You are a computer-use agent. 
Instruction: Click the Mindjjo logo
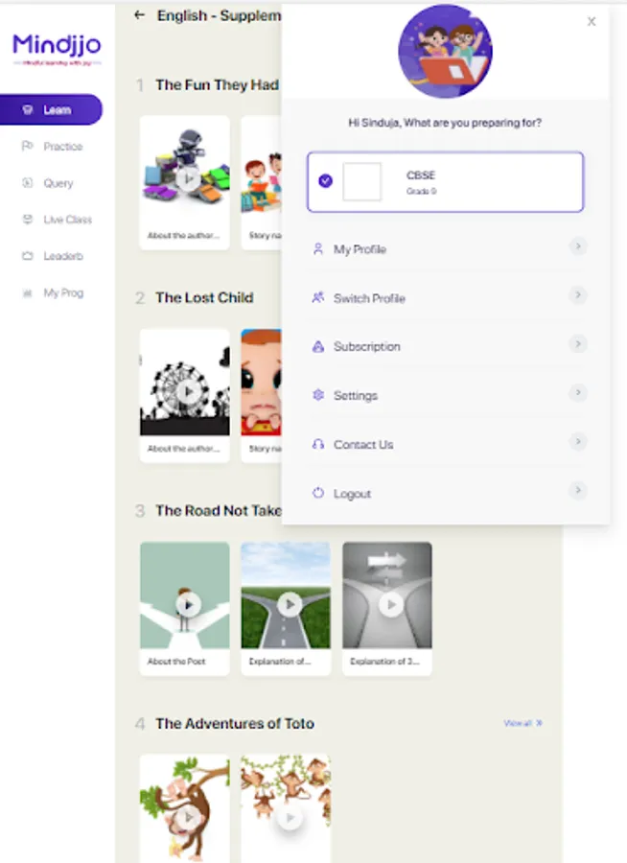click(57, 47)
